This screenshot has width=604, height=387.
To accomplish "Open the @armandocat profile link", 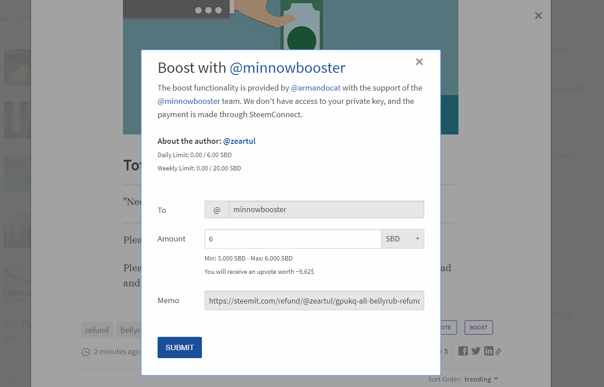I will [x=316, y=88].
